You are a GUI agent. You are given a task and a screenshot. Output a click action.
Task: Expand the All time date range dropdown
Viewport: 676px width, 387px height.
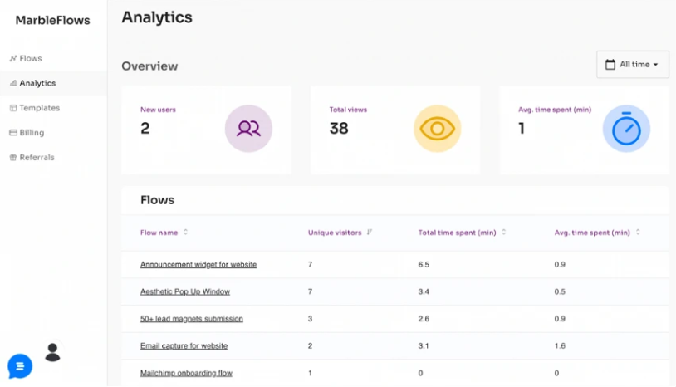pos(633,65)
